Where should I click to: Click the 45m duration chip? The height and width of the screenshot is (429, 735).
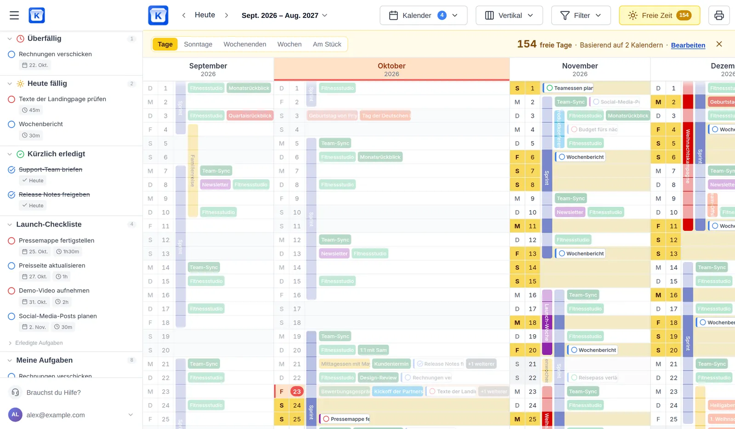pos(31,110)
